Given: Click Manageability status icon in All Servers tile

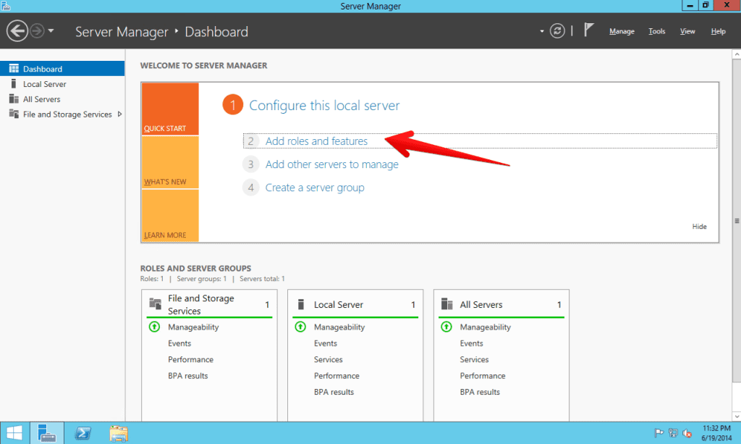Looking at the screenshot, I should 446,327.
